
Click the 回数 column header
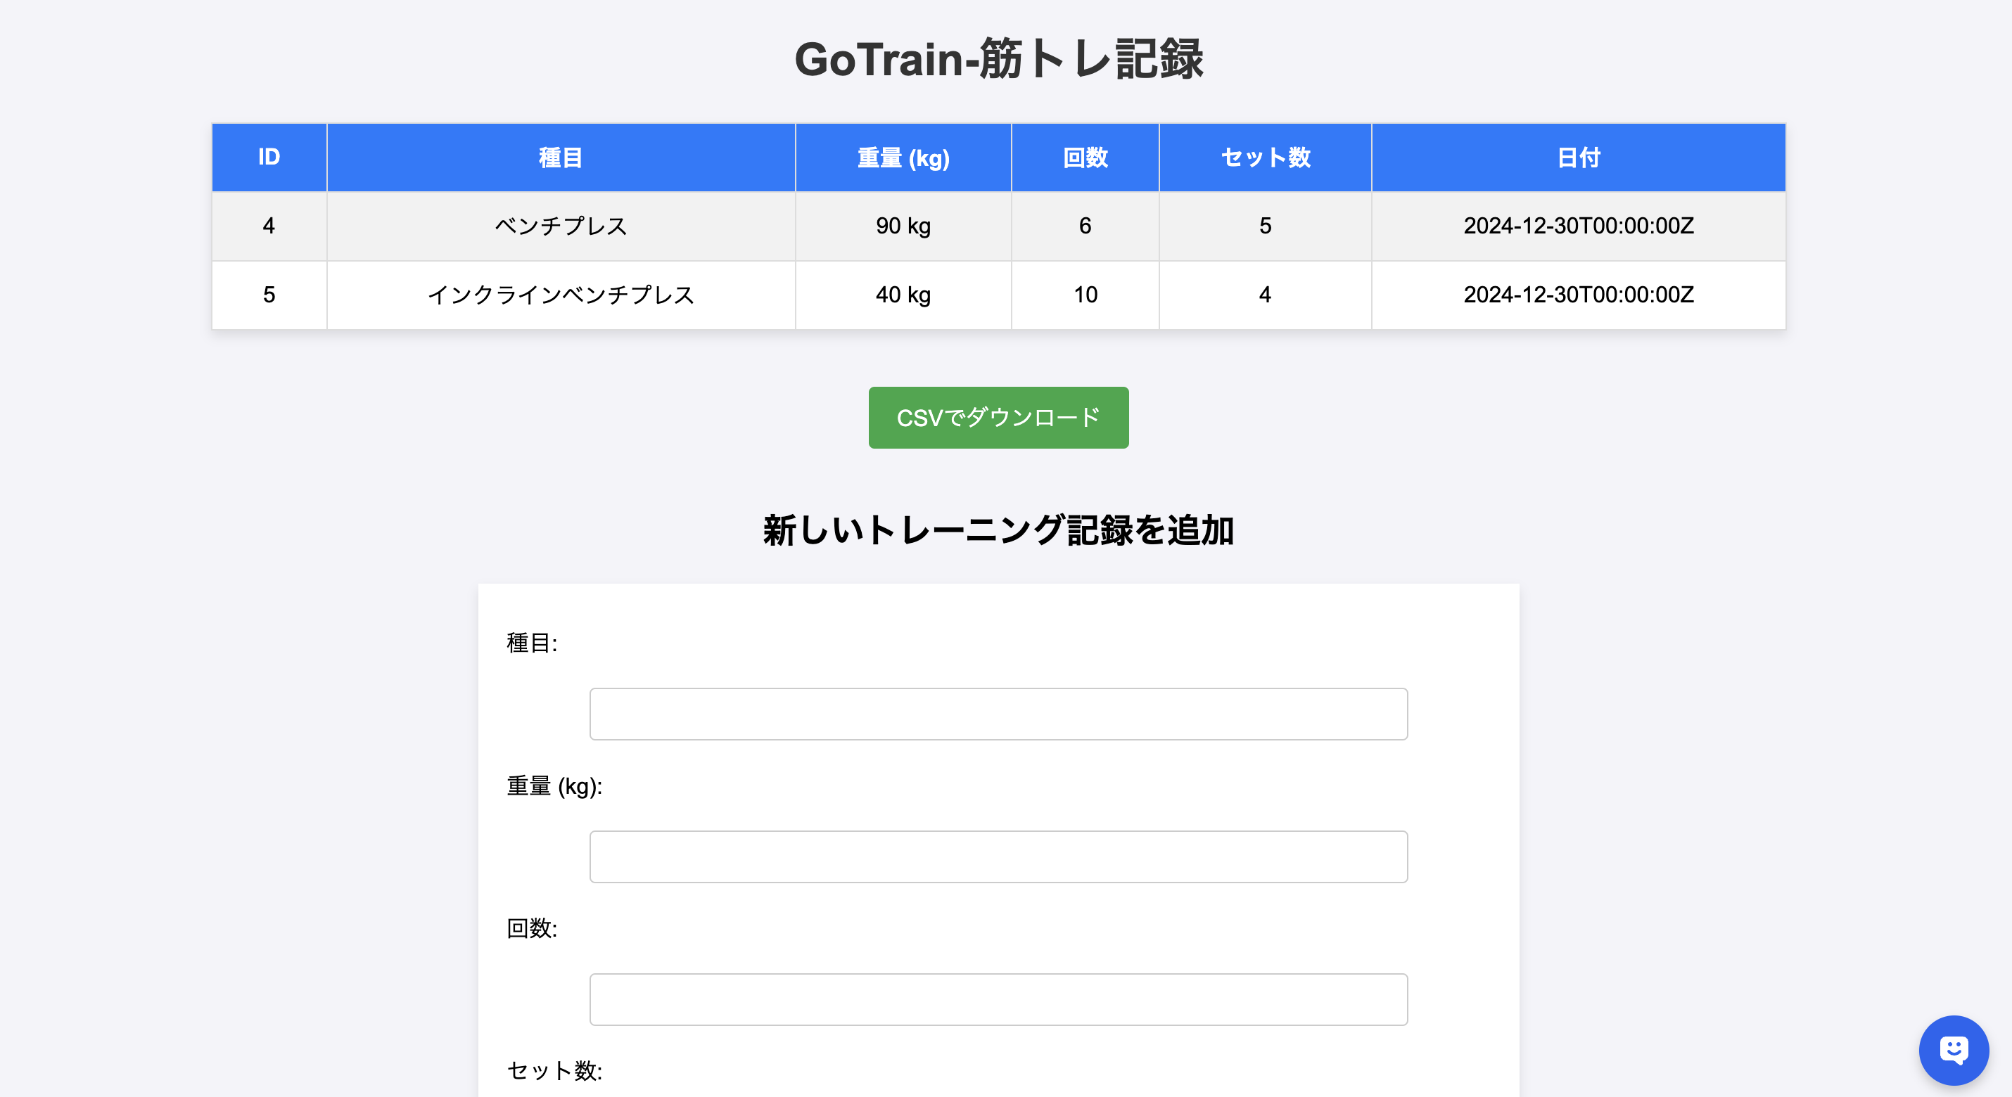(1085, 157)
